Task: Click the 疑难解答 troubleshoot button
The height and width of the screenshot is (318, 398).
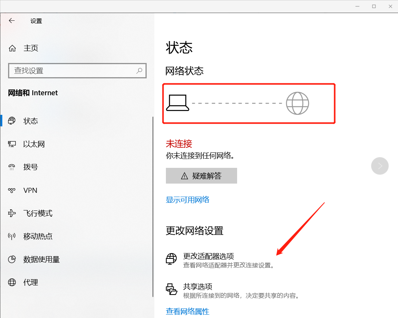Action: pyautogui.click(x=201, y=176)
